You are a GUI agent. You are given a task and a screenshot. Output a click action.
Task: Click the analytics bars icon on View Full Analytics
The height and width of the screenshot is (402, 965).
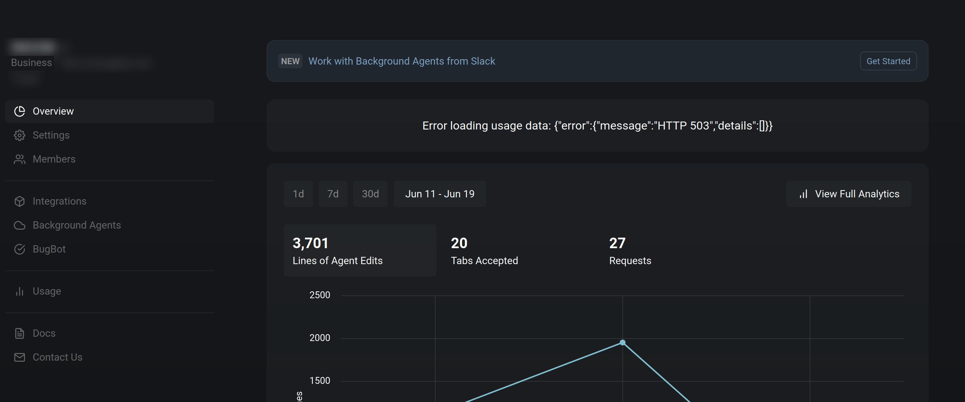pos(803,194)
